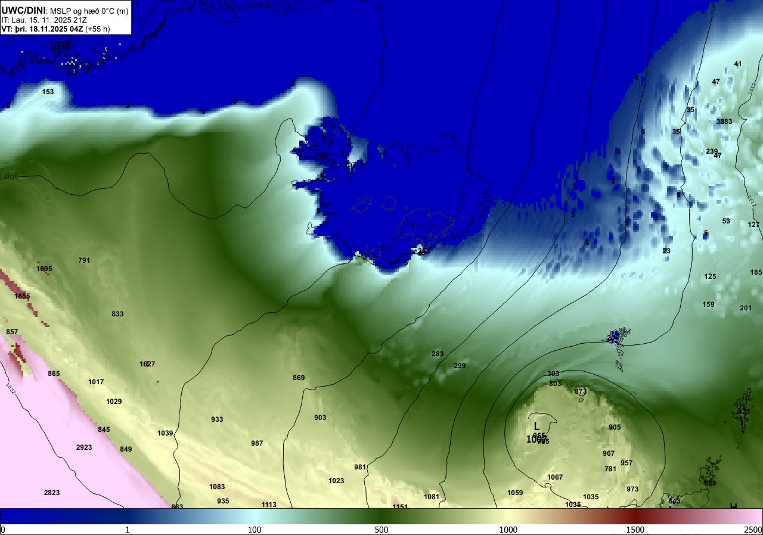
Task: Click the low pressure L marker
Action: coord(536,426)
